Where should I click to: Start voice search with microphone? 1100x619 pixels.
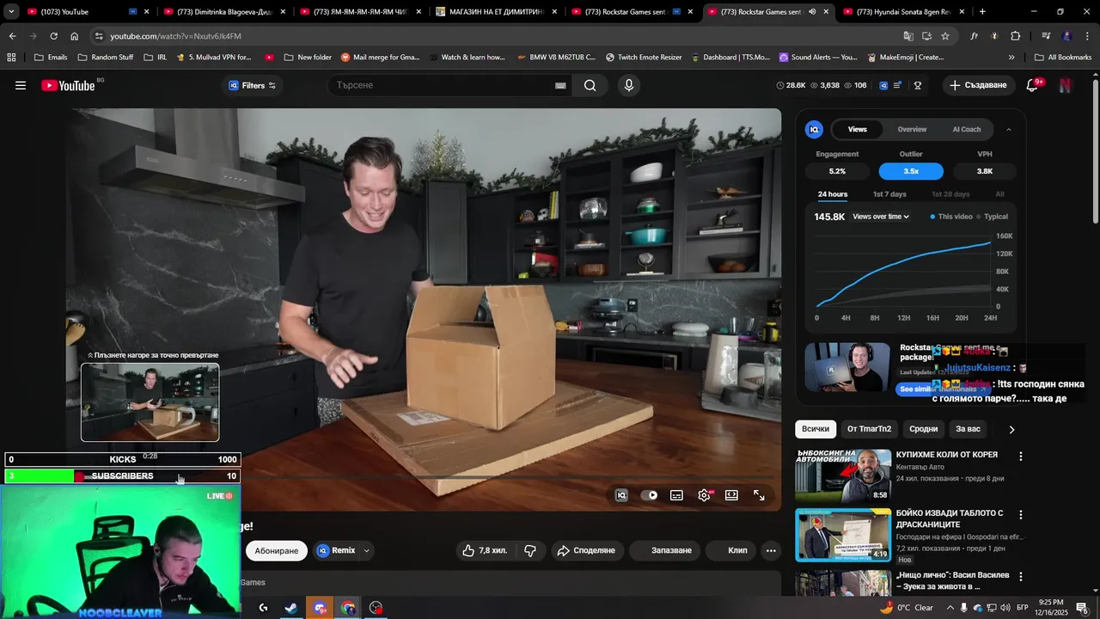point(629,85)
